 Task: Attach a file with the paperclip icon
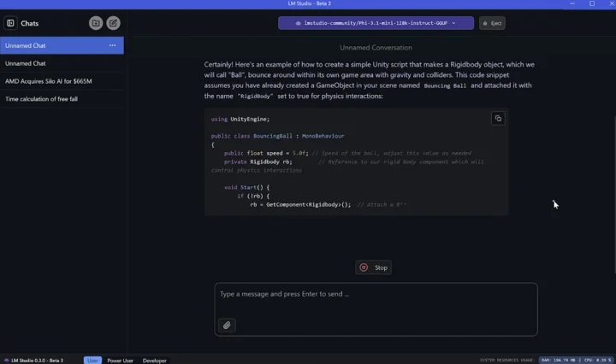pyautogui.click(x=227, y=326)
